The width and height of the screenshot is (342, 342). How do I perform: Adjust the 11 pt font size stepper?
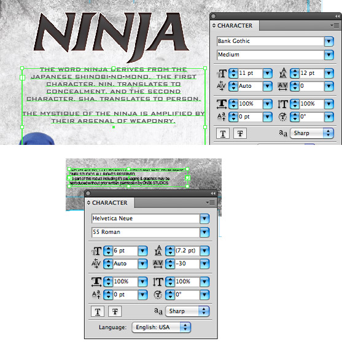pos(233,73)
